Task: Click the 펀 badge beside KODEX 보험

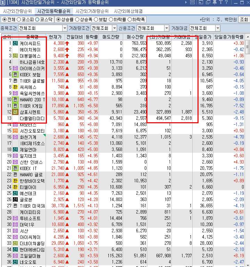Action: [x=15, y=74]
